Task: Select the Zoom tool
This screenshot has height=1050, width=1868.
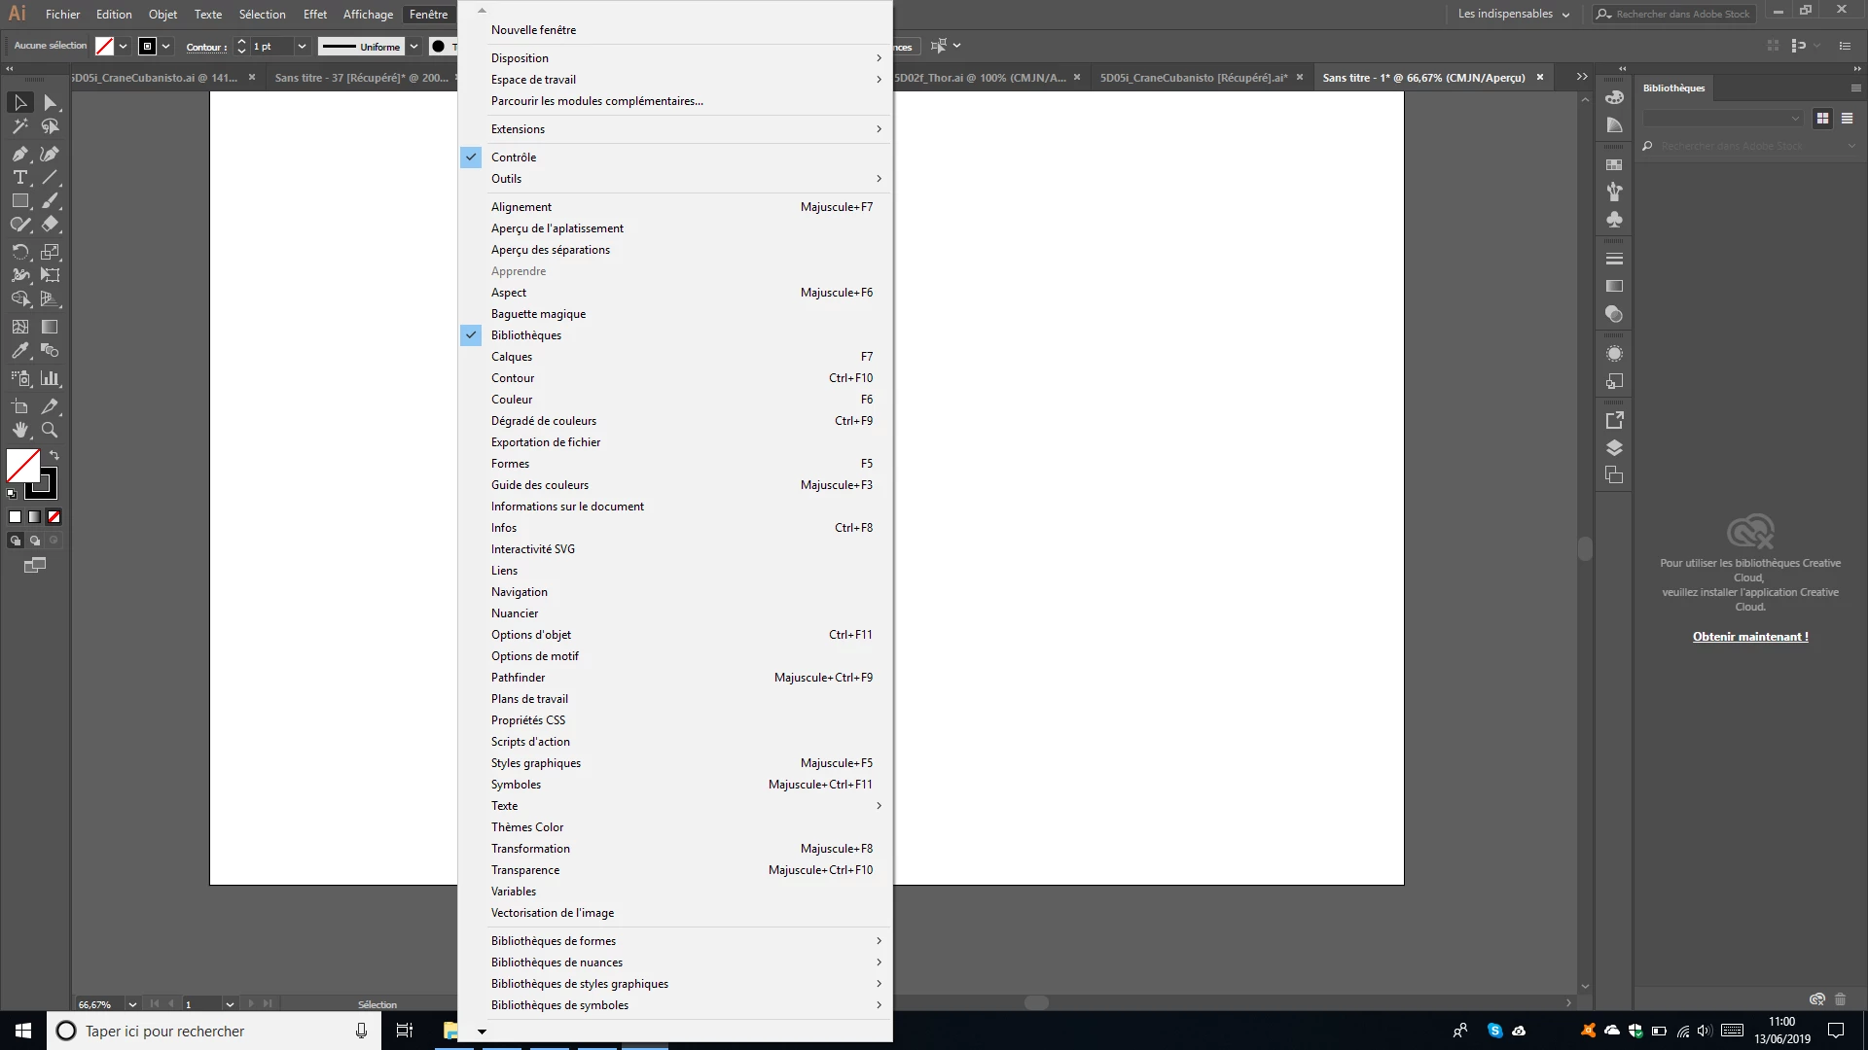Action: pos(50,430)
